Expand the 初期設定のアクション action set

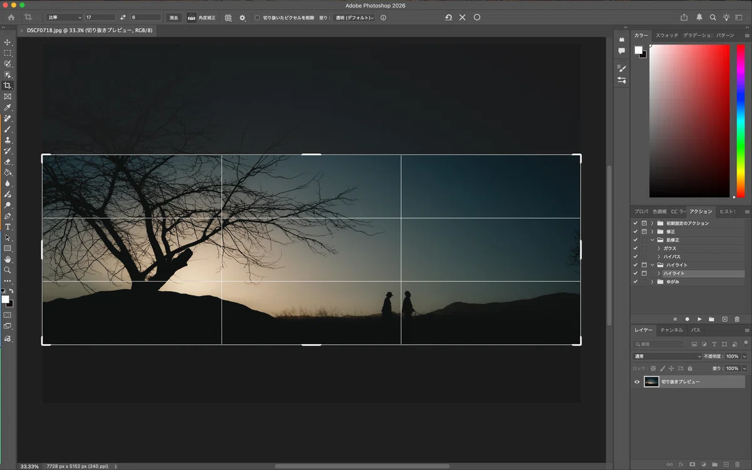point(652,223)
